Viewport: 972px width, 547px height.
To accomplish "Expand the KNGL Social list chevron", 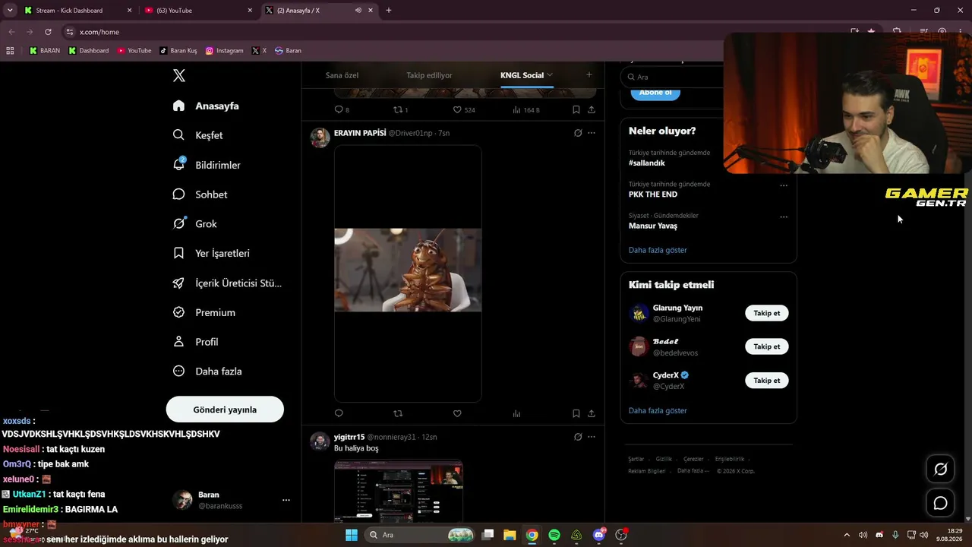I will point(550,75).
